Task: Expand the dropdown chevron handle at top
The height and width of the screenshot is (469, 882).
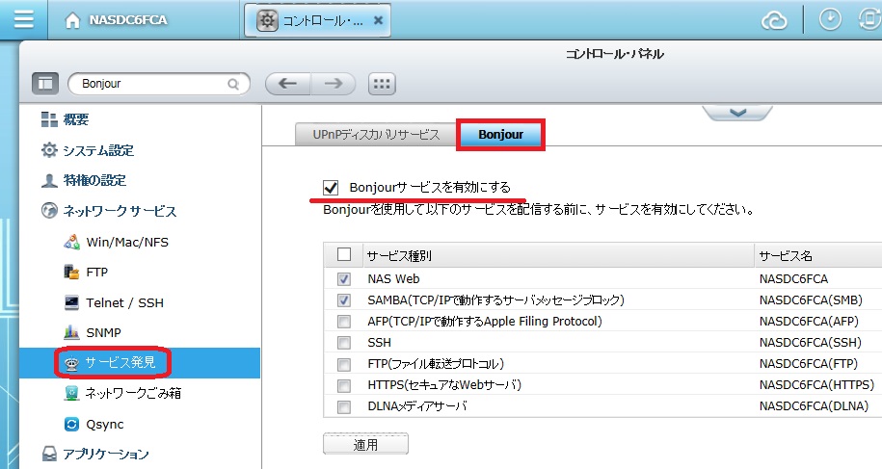Action: [737, 113]
